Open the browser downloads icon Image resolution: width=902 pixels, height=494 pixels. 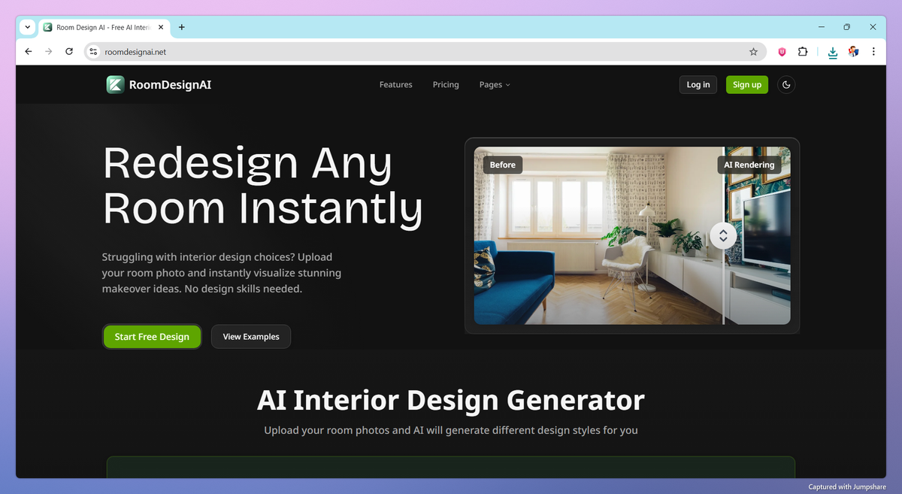[x=832, y=51]
